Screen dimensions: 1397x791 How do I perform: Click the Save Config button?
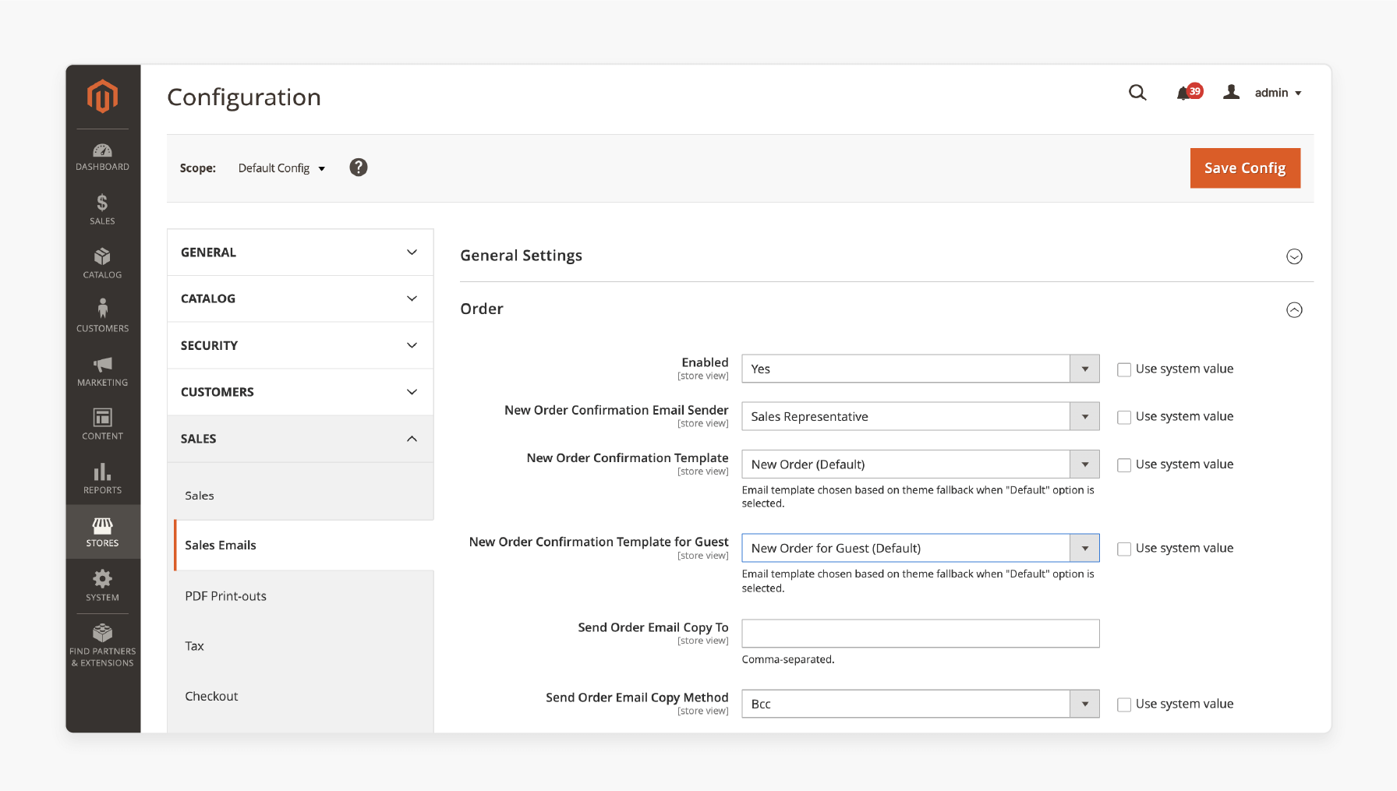[x=1245, y=168]
